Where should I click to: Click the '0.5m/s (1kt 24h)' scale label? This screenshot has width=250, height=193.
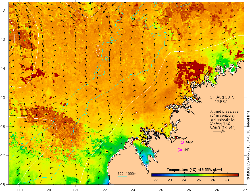click(x=223, y=127)
